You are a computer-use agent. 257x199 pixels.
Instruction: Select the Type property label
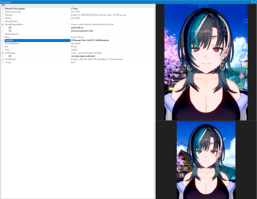point(7,50)
